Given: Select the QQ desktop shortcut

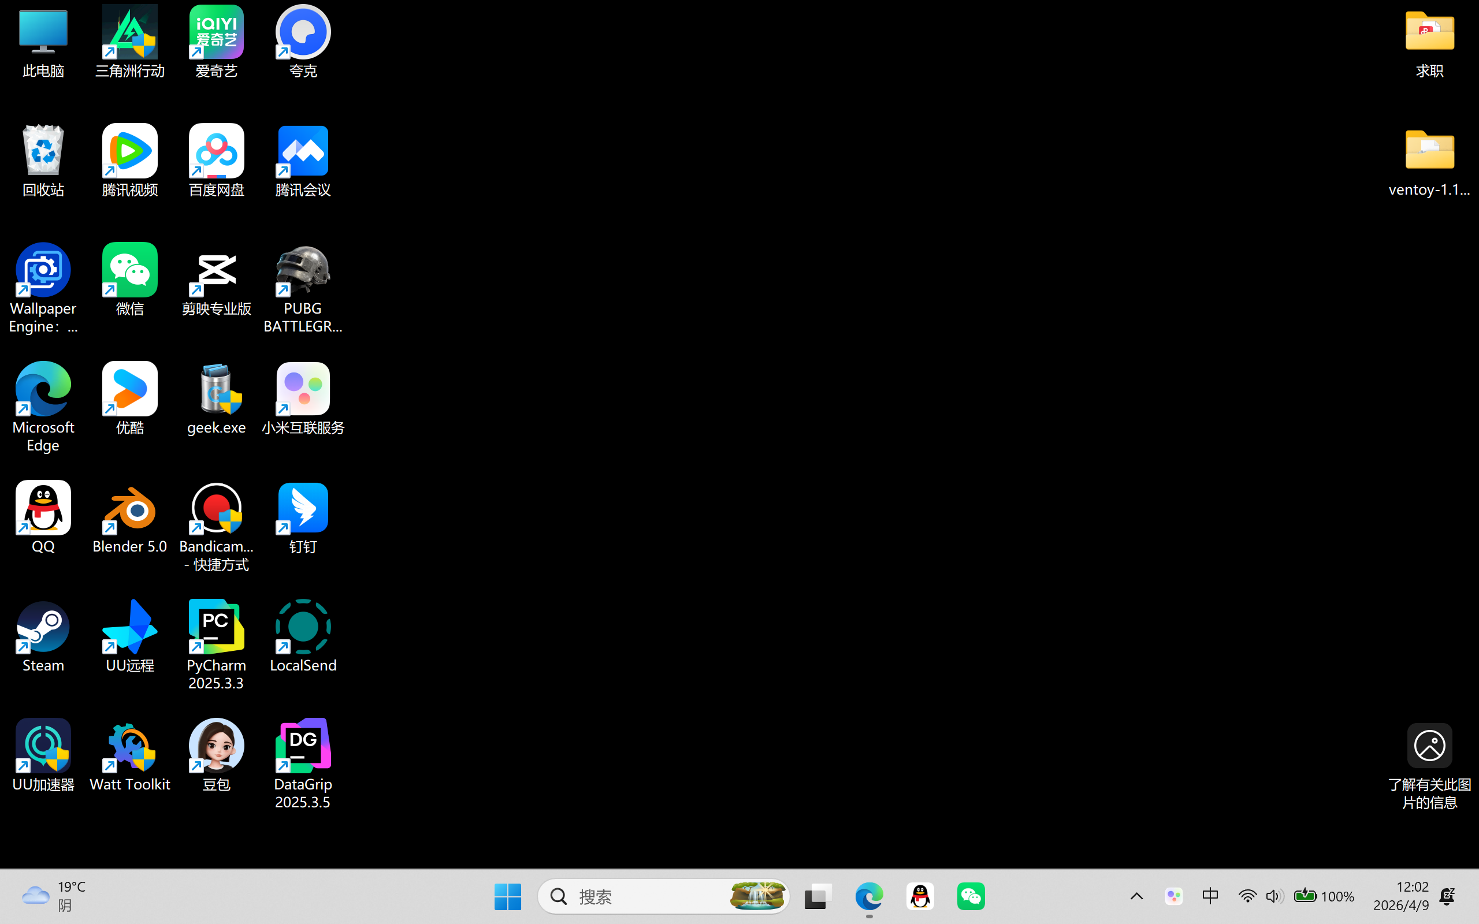Looking at the screenshot, I should click(x=43, y=517).
